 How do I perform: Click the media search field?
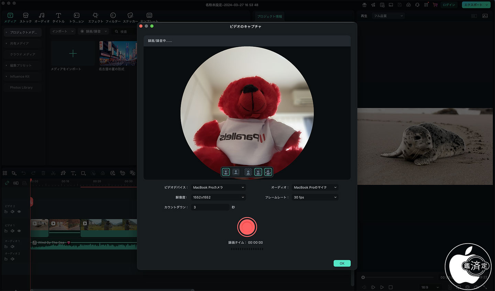click(124, 31)
